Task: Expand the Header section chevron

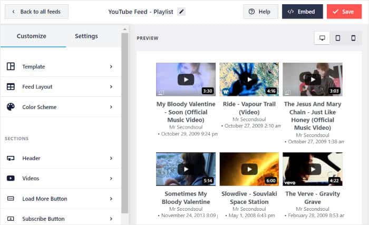Action: (111, 158)
